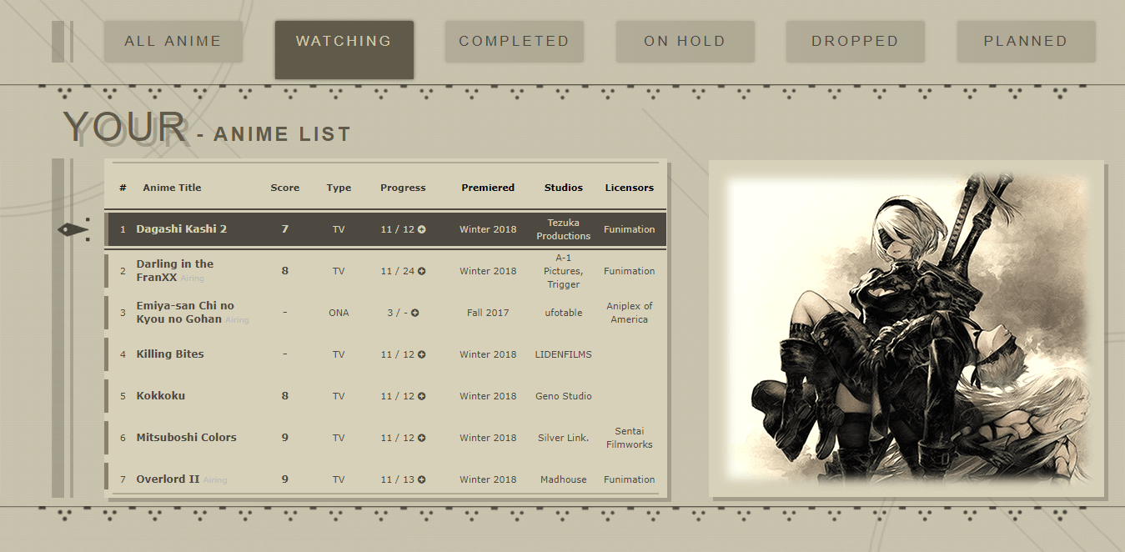Add an episode to Darling in the FranXX
The height and width of the screenshot is (552, 1125).
coord(422,271)
